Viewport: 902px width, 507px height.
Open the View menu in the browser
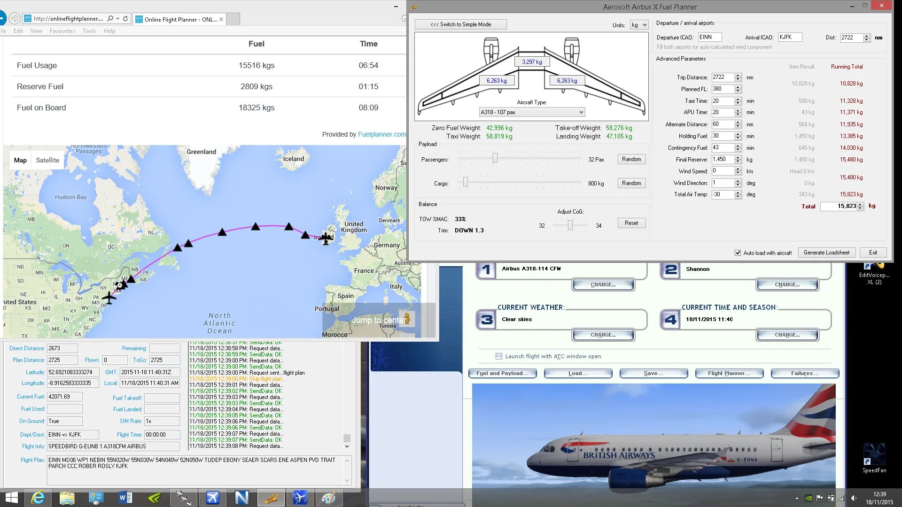pyautogui.click(x=36, y=31)
